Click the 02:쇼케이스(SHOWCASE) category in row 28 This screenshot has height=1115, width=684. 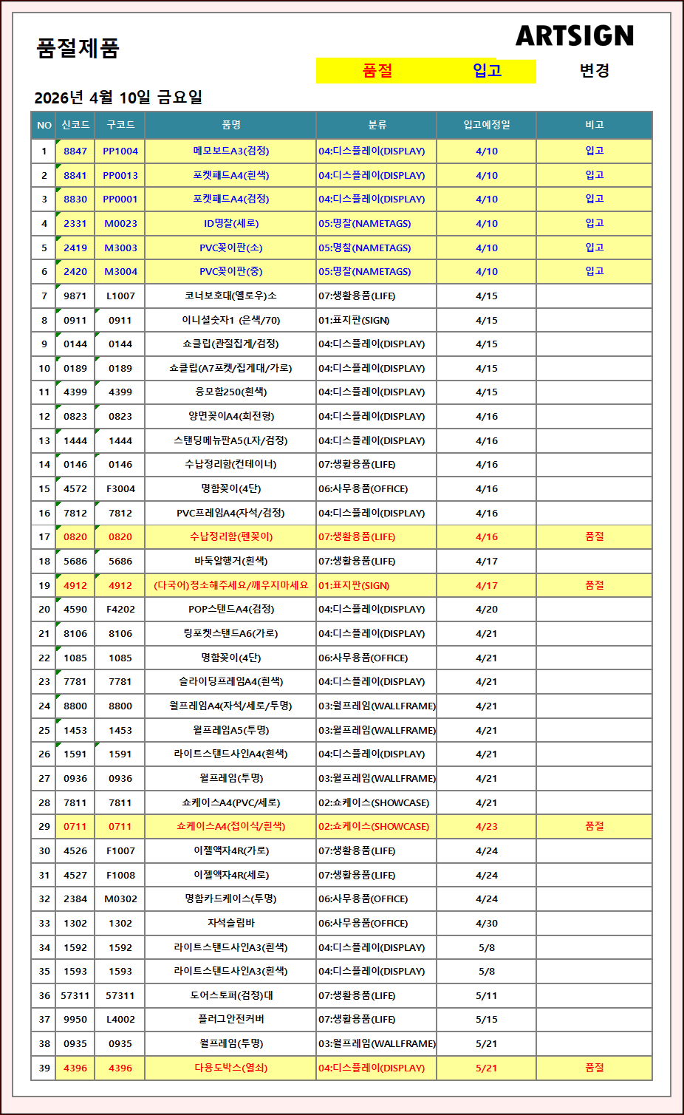374,802
